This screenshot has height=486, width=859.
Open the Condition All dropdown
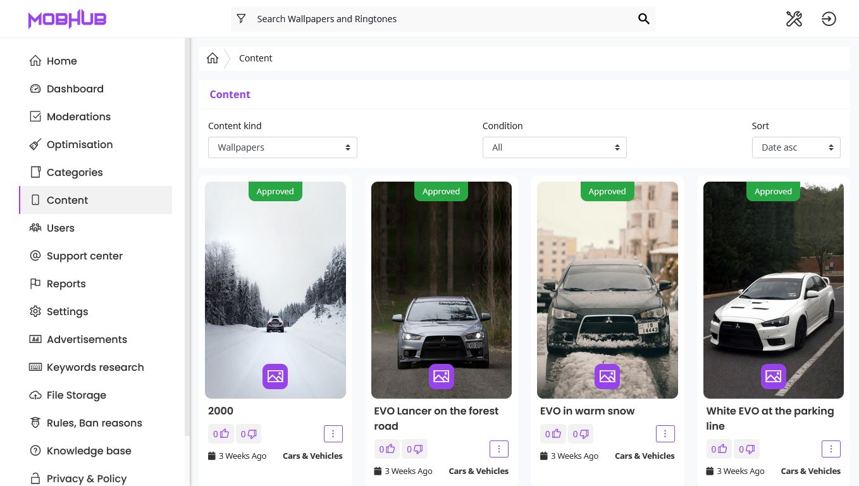555,147
